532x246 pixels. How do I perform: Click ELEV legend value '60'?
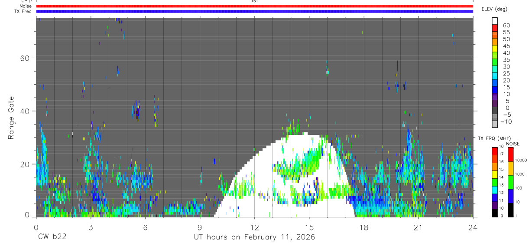(x=506, y=26)
